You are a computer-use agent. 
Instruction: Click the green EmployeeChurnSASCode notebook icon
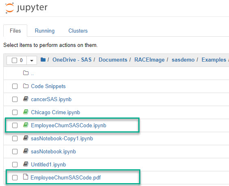tap(26, 125)
